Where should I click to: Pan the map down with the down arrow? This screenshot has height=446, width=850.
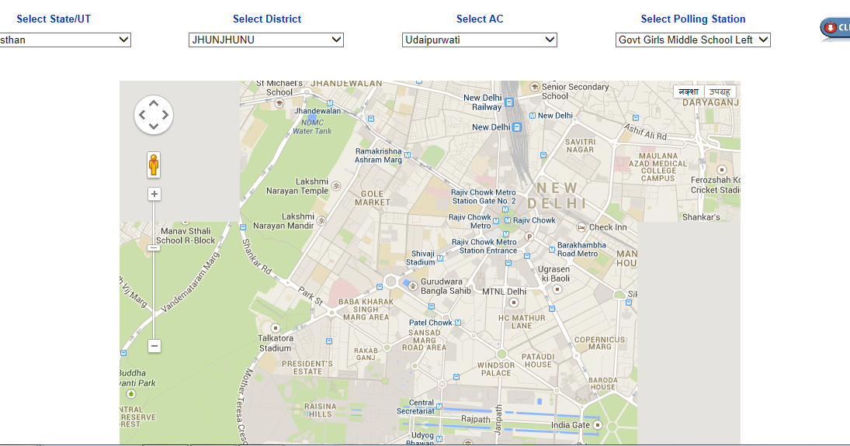(x=154, y=126)
